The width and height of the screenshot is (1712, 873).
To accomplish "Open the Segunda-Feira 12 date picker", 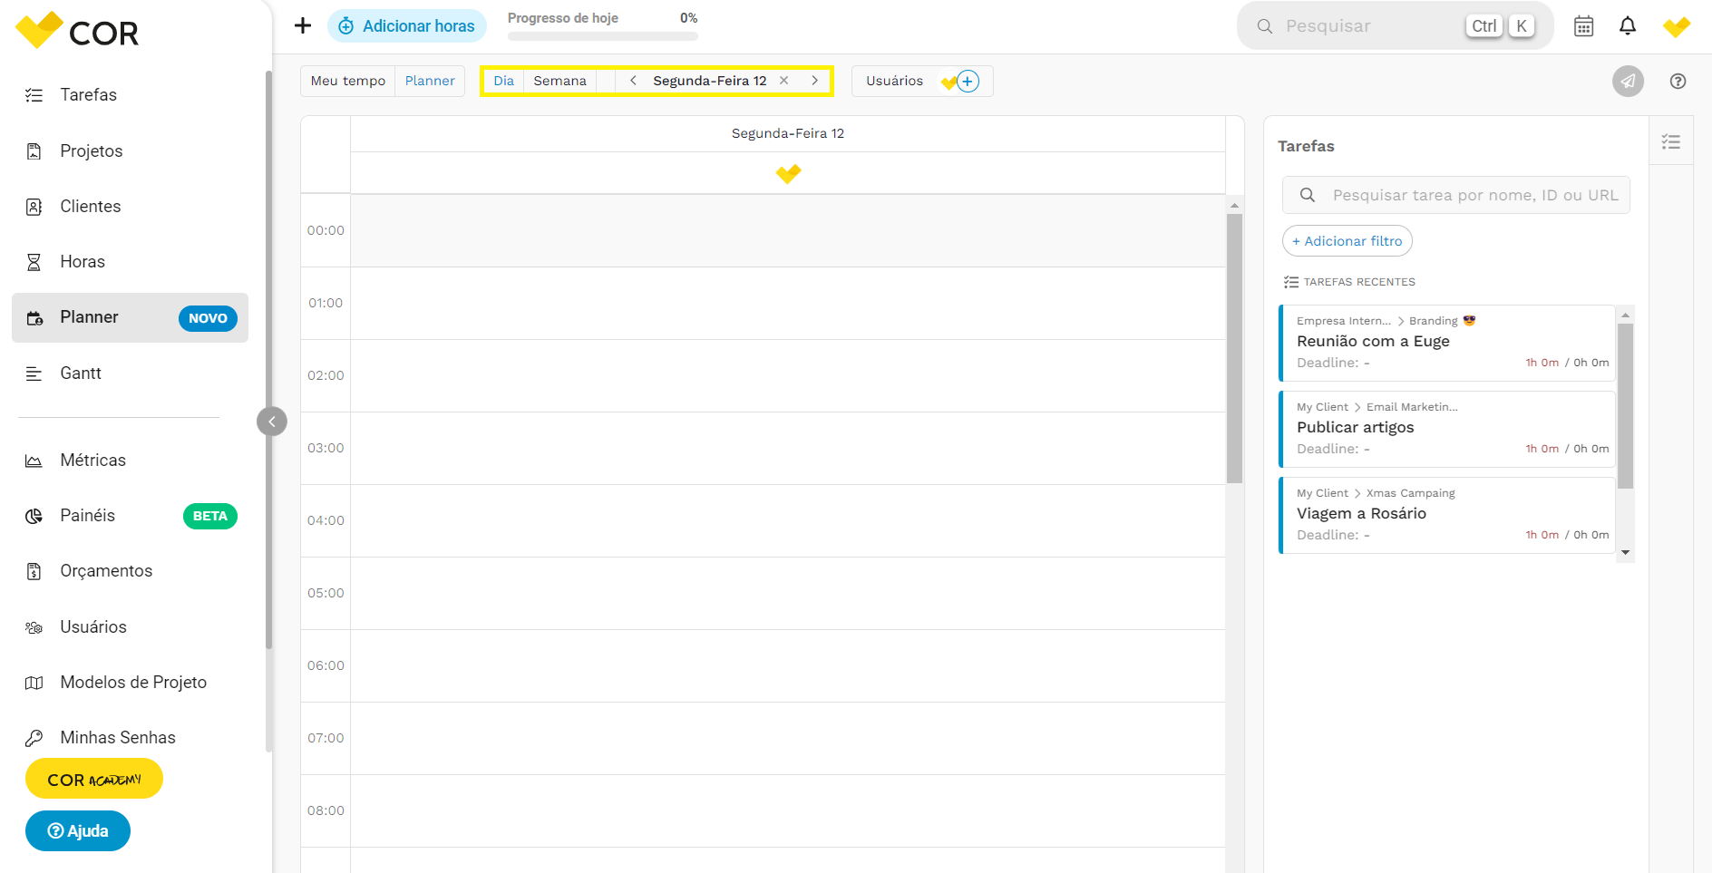I will pos(710,81).
